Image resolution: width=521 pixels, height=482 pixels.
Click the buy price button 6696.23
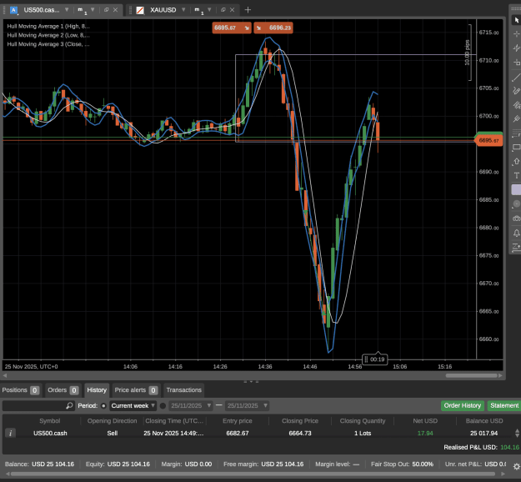273,28
